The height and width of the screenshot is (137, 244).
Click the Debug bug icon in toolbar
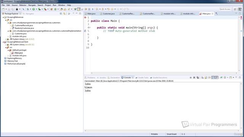28,9
